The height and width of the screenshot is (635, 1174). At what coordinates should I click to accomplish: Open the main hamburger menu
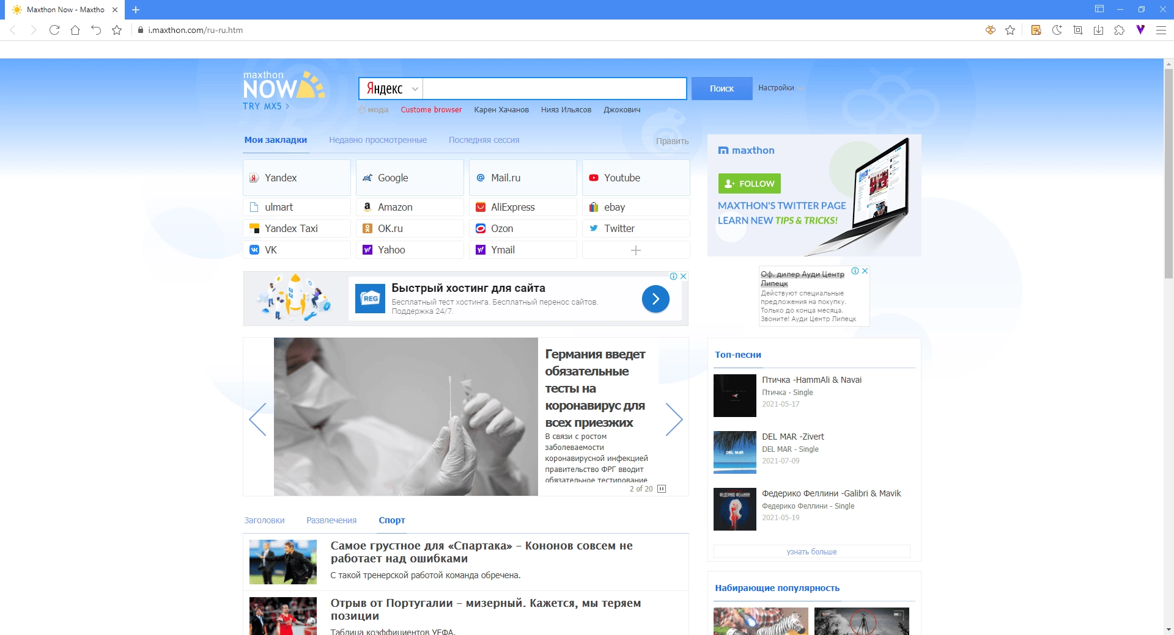click(x=1161, y=30)
